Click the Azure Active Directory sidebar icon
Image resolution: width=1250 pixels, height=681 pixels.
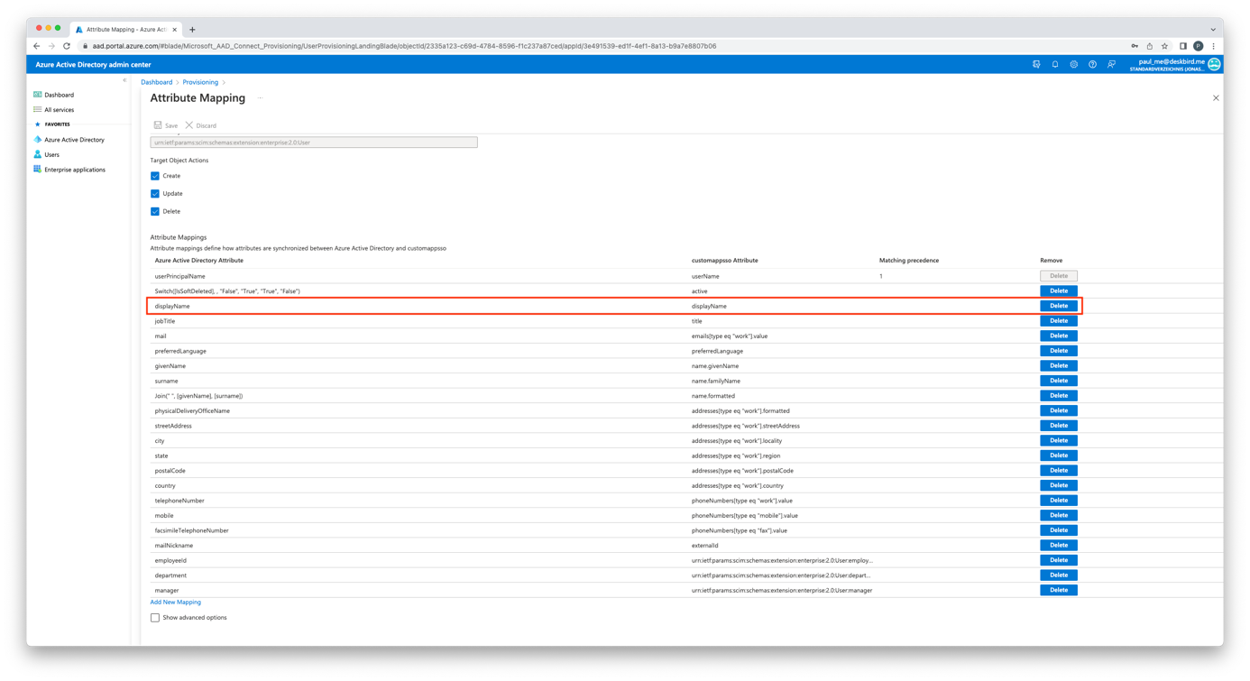click(38, 140)
